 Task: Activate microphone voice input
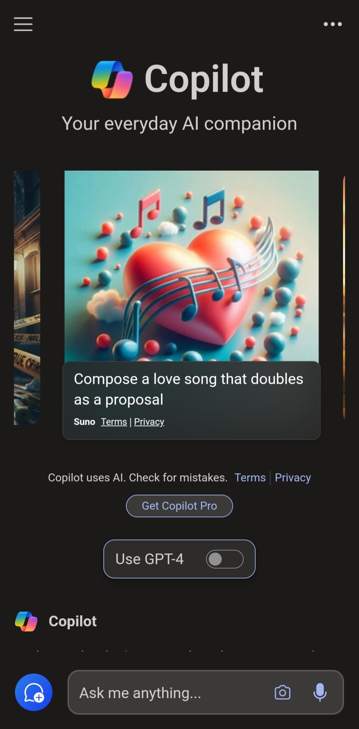tap(320, 692)
